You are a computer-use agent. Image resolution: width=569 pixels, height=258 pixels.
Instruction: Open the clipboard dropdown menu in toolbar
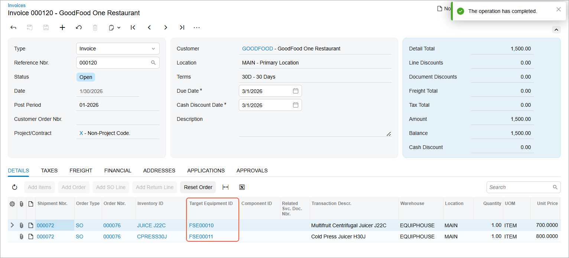point(114,27)
